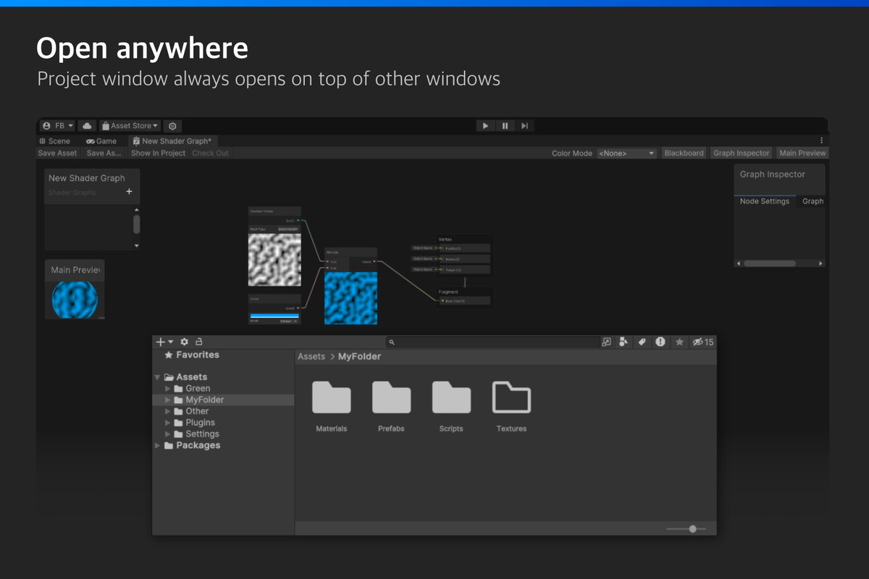Screen dimensions: 869x579
Task: Toggle the lock icon in Project window
Action: click(x=199, y=342)
